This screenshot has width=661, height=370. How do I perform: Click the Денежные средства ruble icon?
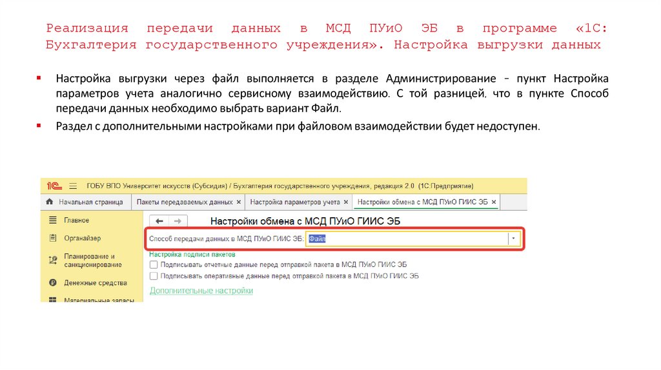(x=53, y=283)
